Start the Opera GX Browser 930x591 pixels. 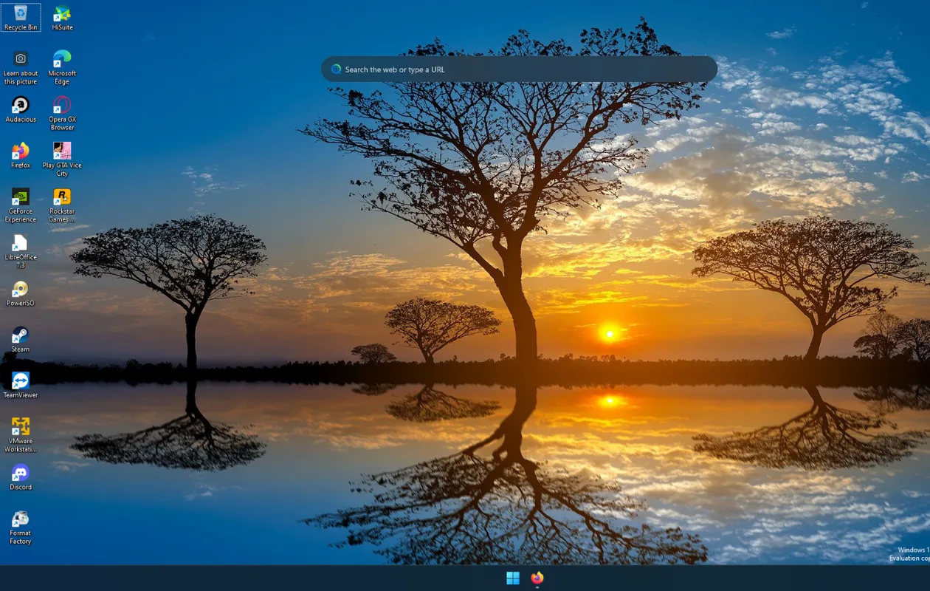62,107
